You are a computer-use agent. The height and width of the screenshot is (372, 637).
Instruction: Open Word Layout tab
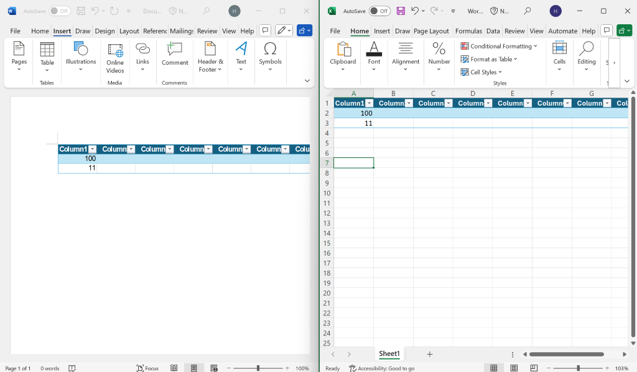129,31
